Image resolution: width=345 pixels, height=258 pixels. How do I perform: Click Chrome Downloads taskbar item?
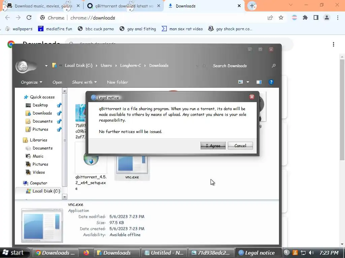coord(56,253)
